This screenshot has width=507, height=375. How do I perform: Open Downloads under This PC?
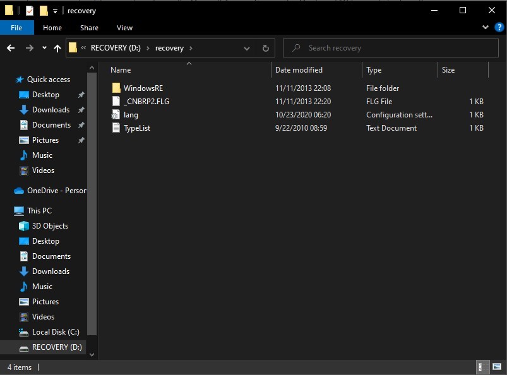[51, 271]
